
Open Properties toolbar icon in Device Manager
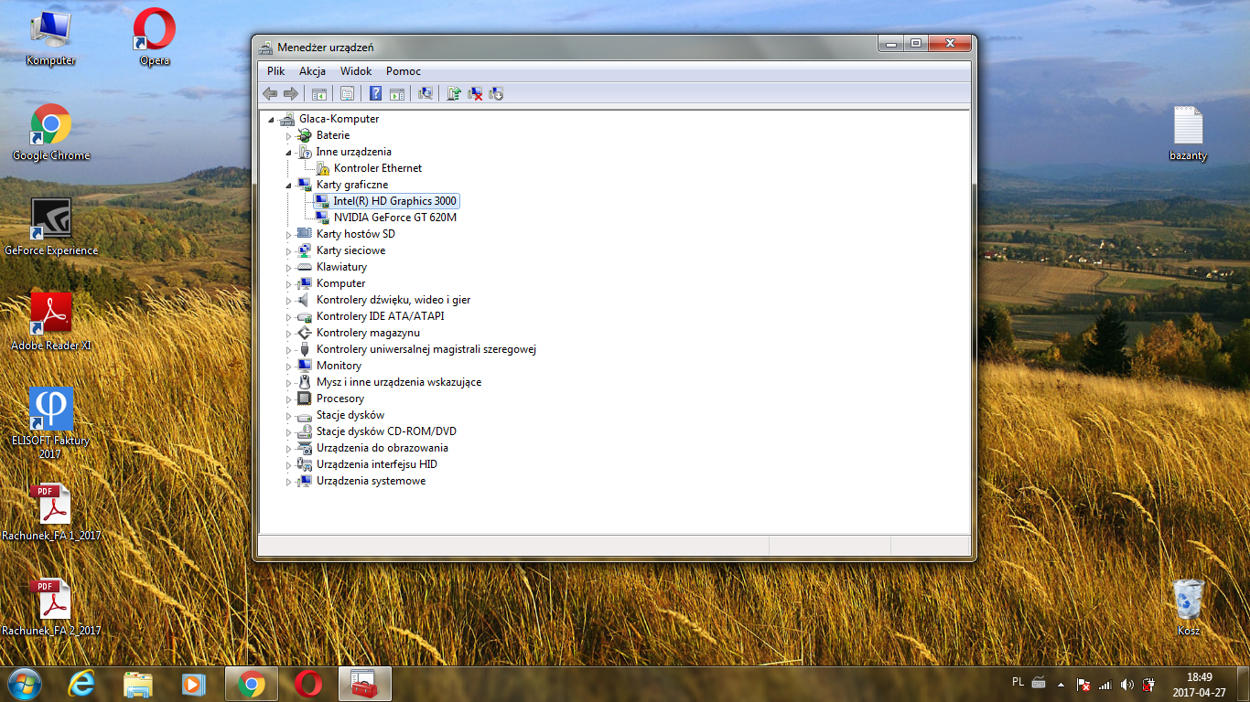coord(347,93)
